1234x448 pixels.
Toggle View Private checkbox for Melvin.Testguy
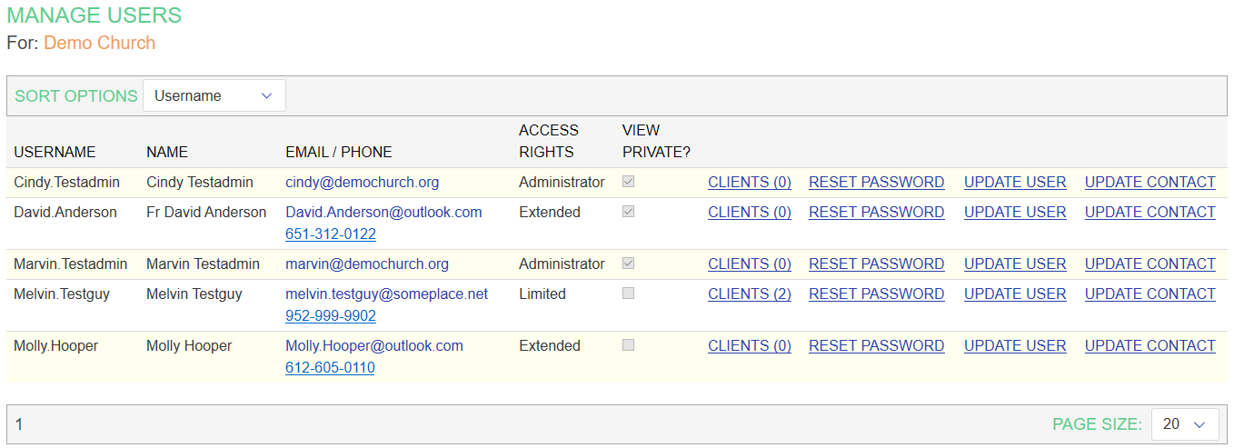tap(629, 294)
